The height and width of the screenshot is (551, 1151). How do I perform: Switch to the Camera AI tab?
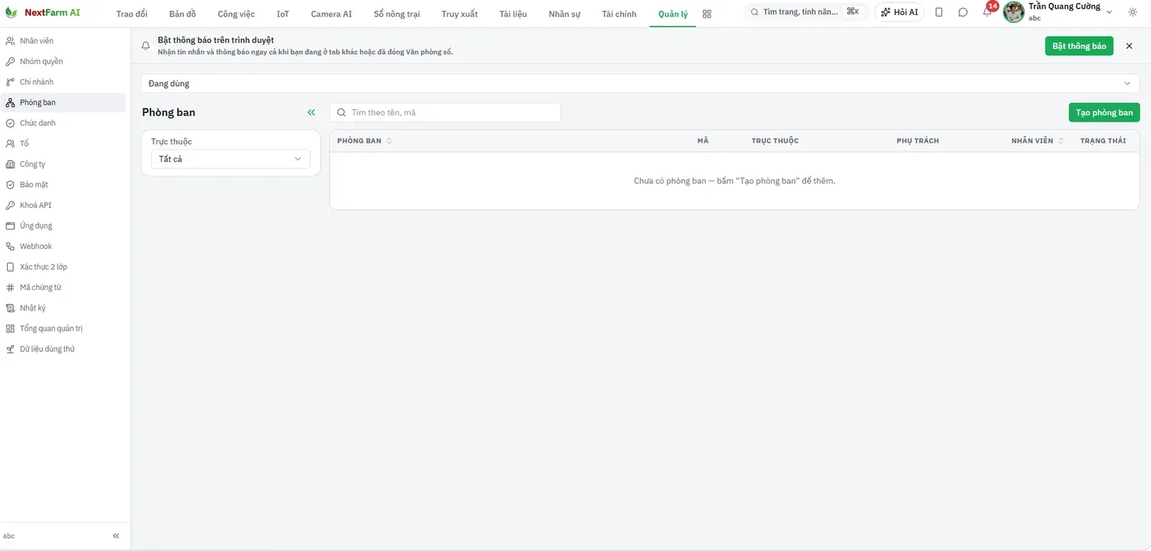[332, 14]
